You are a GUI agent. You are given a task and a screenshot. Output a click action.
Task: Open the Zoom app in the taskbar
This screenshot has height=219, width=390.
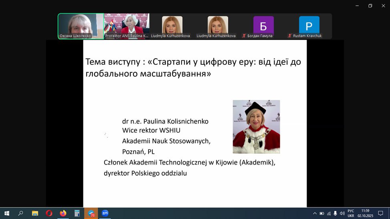tap(105, 213)
